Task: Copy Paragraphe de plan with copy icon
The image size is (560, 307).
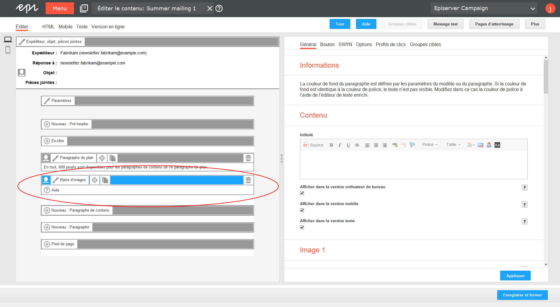Action: pos(113,158)
